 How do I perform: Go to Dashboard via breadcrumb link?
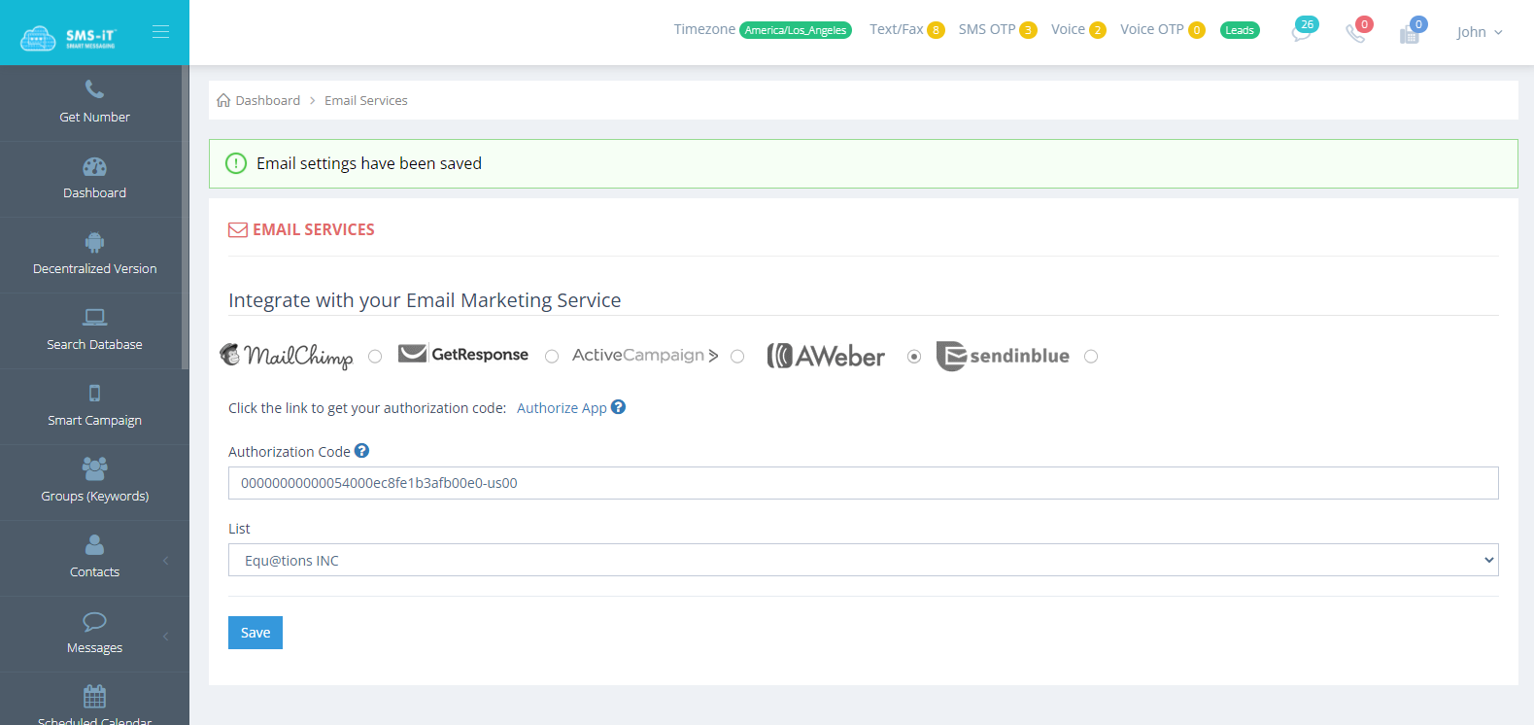[268, 100]
